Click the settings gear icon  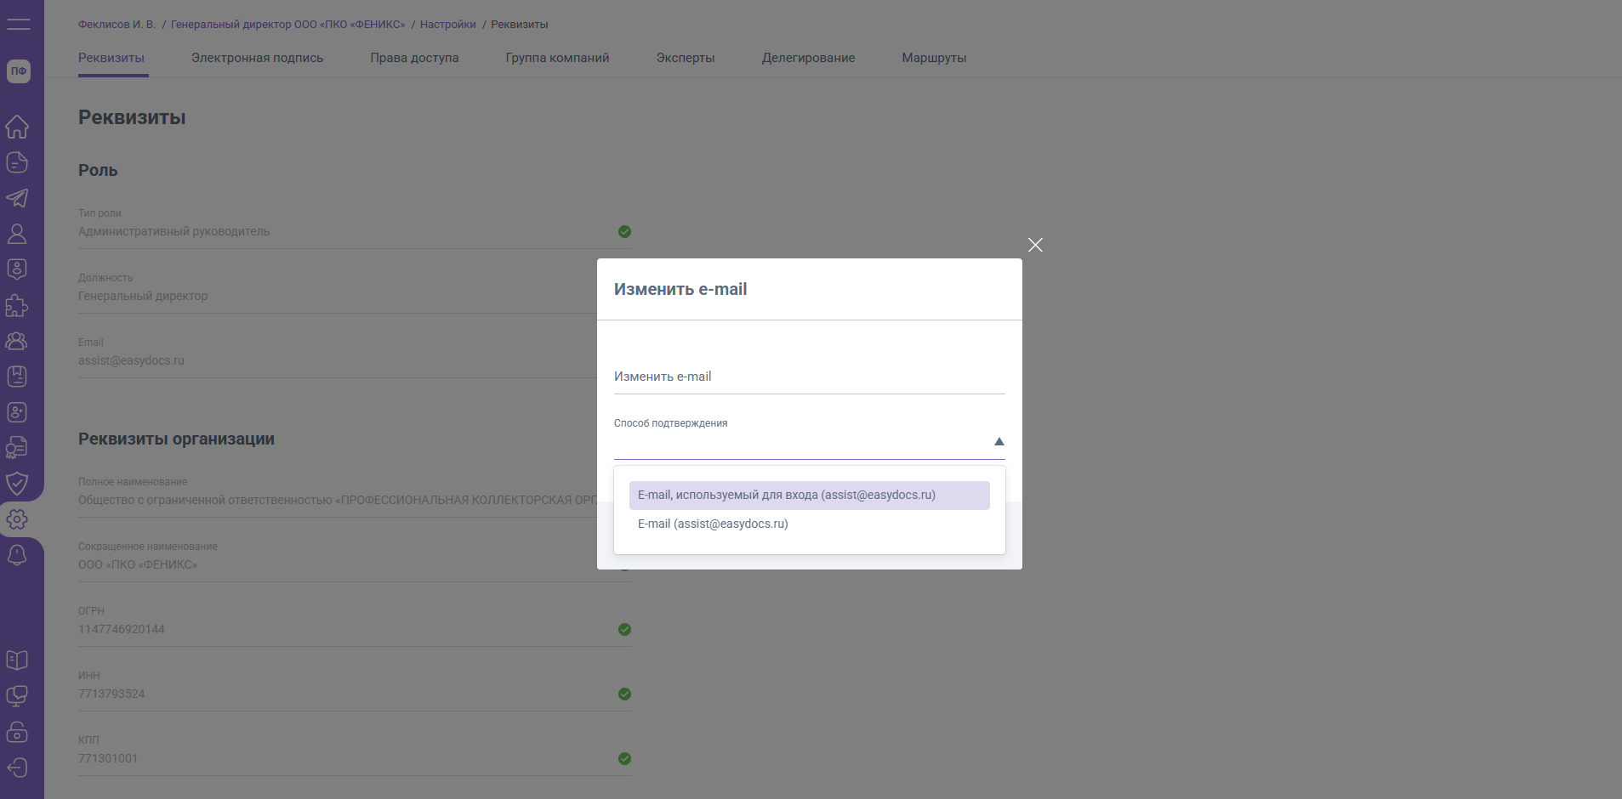[x=17, y=519]
